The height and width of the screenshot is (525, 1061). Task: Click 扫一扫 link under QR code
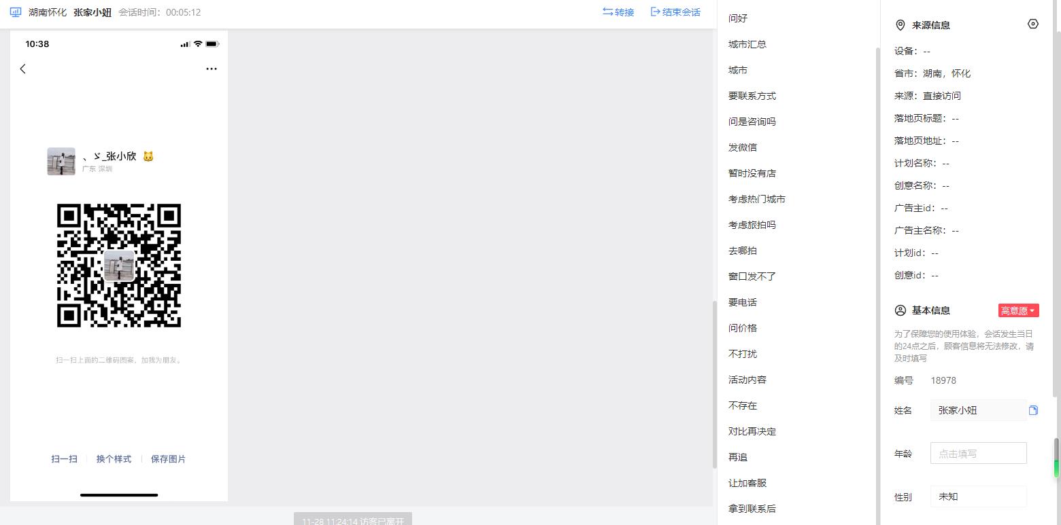(x=64, y=459)
